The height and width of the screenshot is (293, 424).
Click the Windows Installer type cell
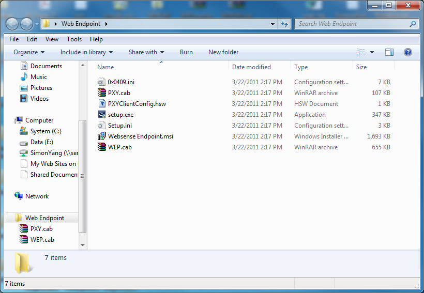coord(321,136)
